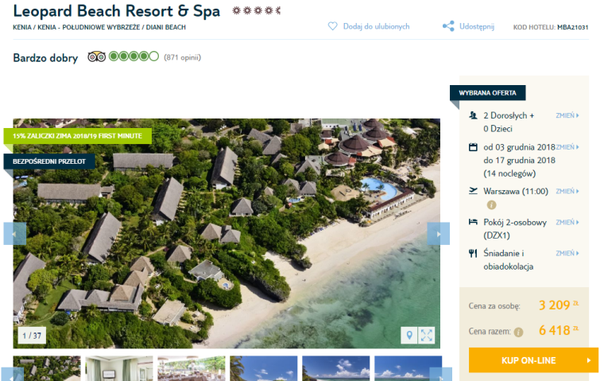Change travel dates via ZMIEŃ
The width and height of the screenshot is (604, 381).
pyautogui.click(x=567, y=147)
